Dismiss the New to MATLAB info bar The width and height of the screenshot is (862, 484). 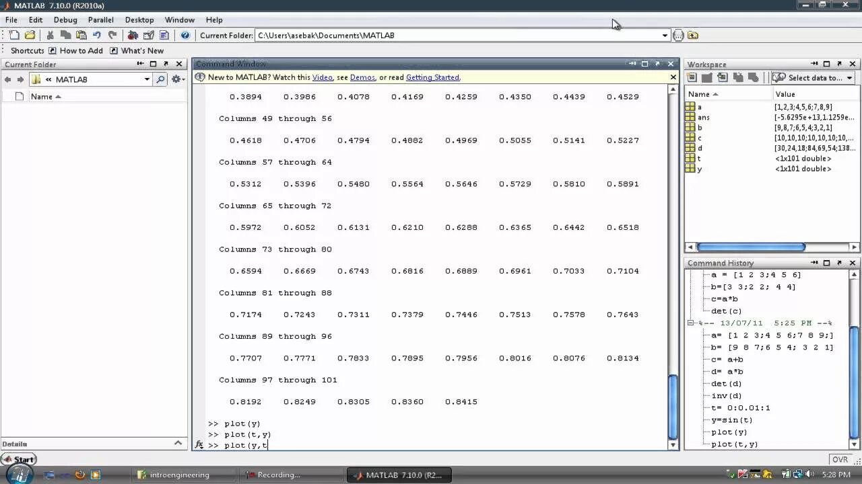(x=673, y=77)
